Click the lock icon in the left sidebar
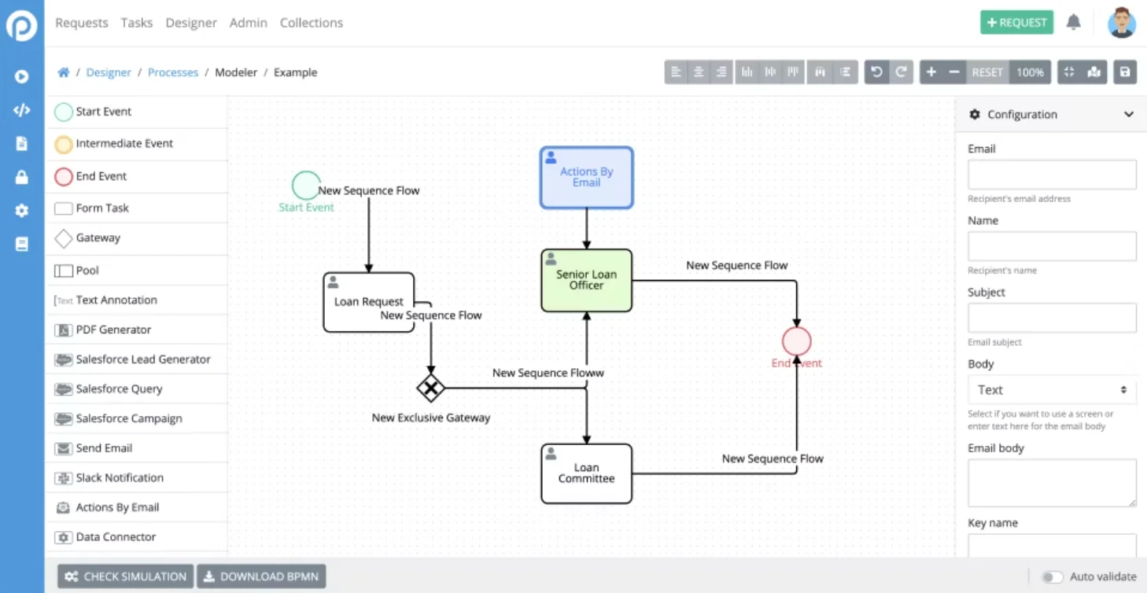1147x593 pixels. pyautogui.click(x=21, y=177)
